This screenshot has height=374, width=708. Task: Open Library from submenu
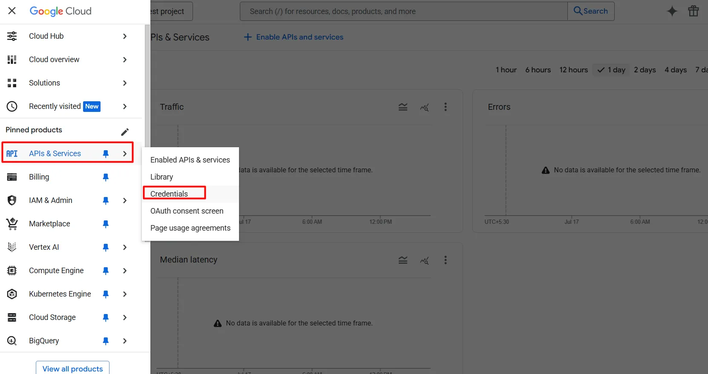pos(190,177)
